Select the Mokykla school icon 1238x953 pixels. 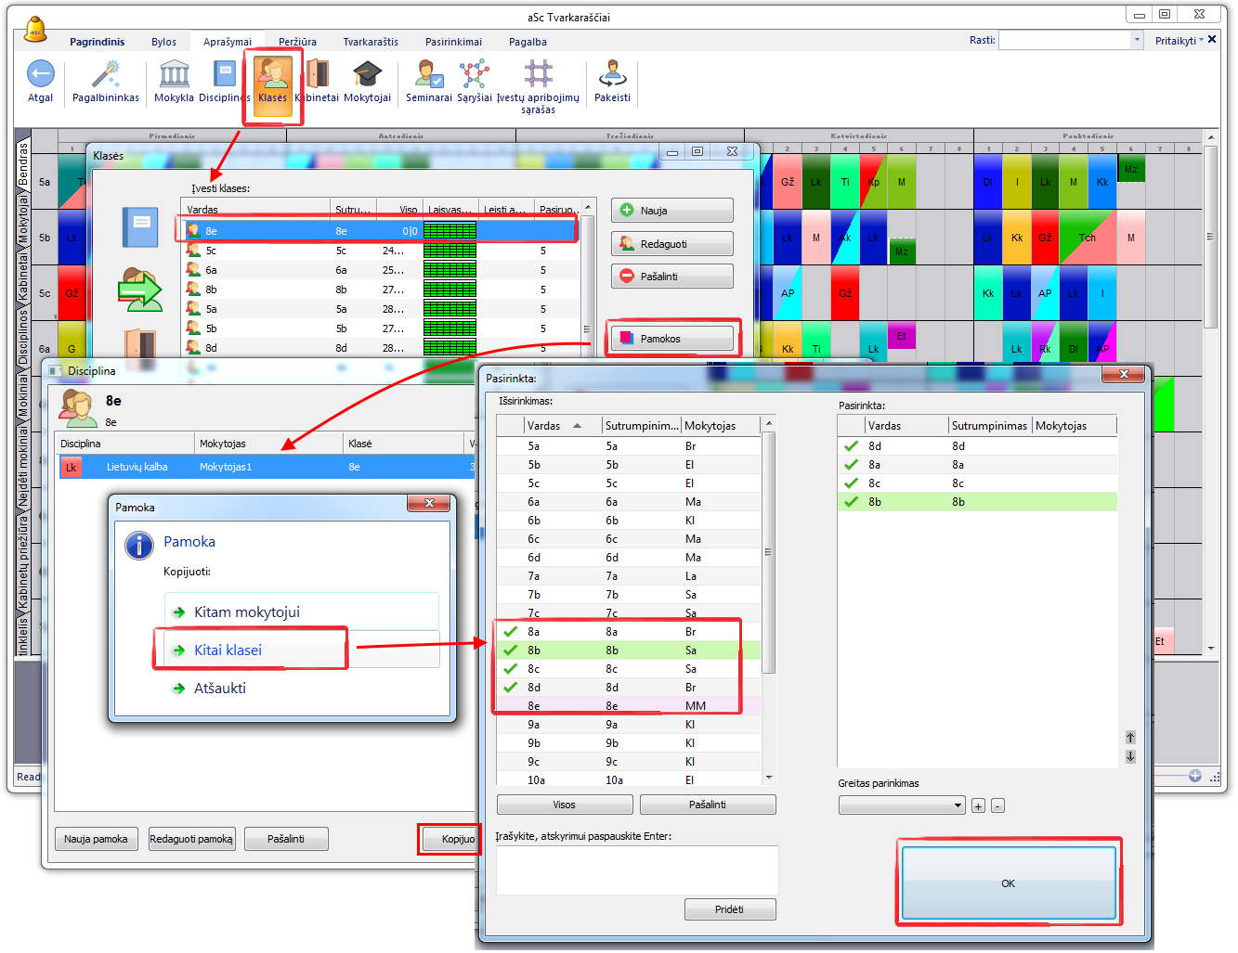[174, 74]
